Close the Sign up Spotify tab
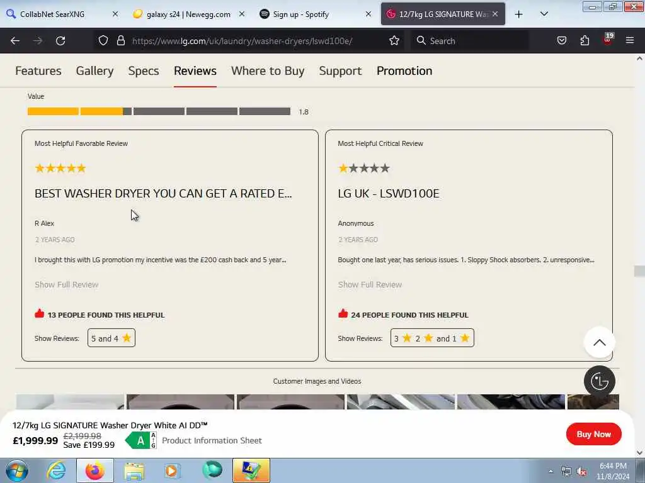 [368, 14]
